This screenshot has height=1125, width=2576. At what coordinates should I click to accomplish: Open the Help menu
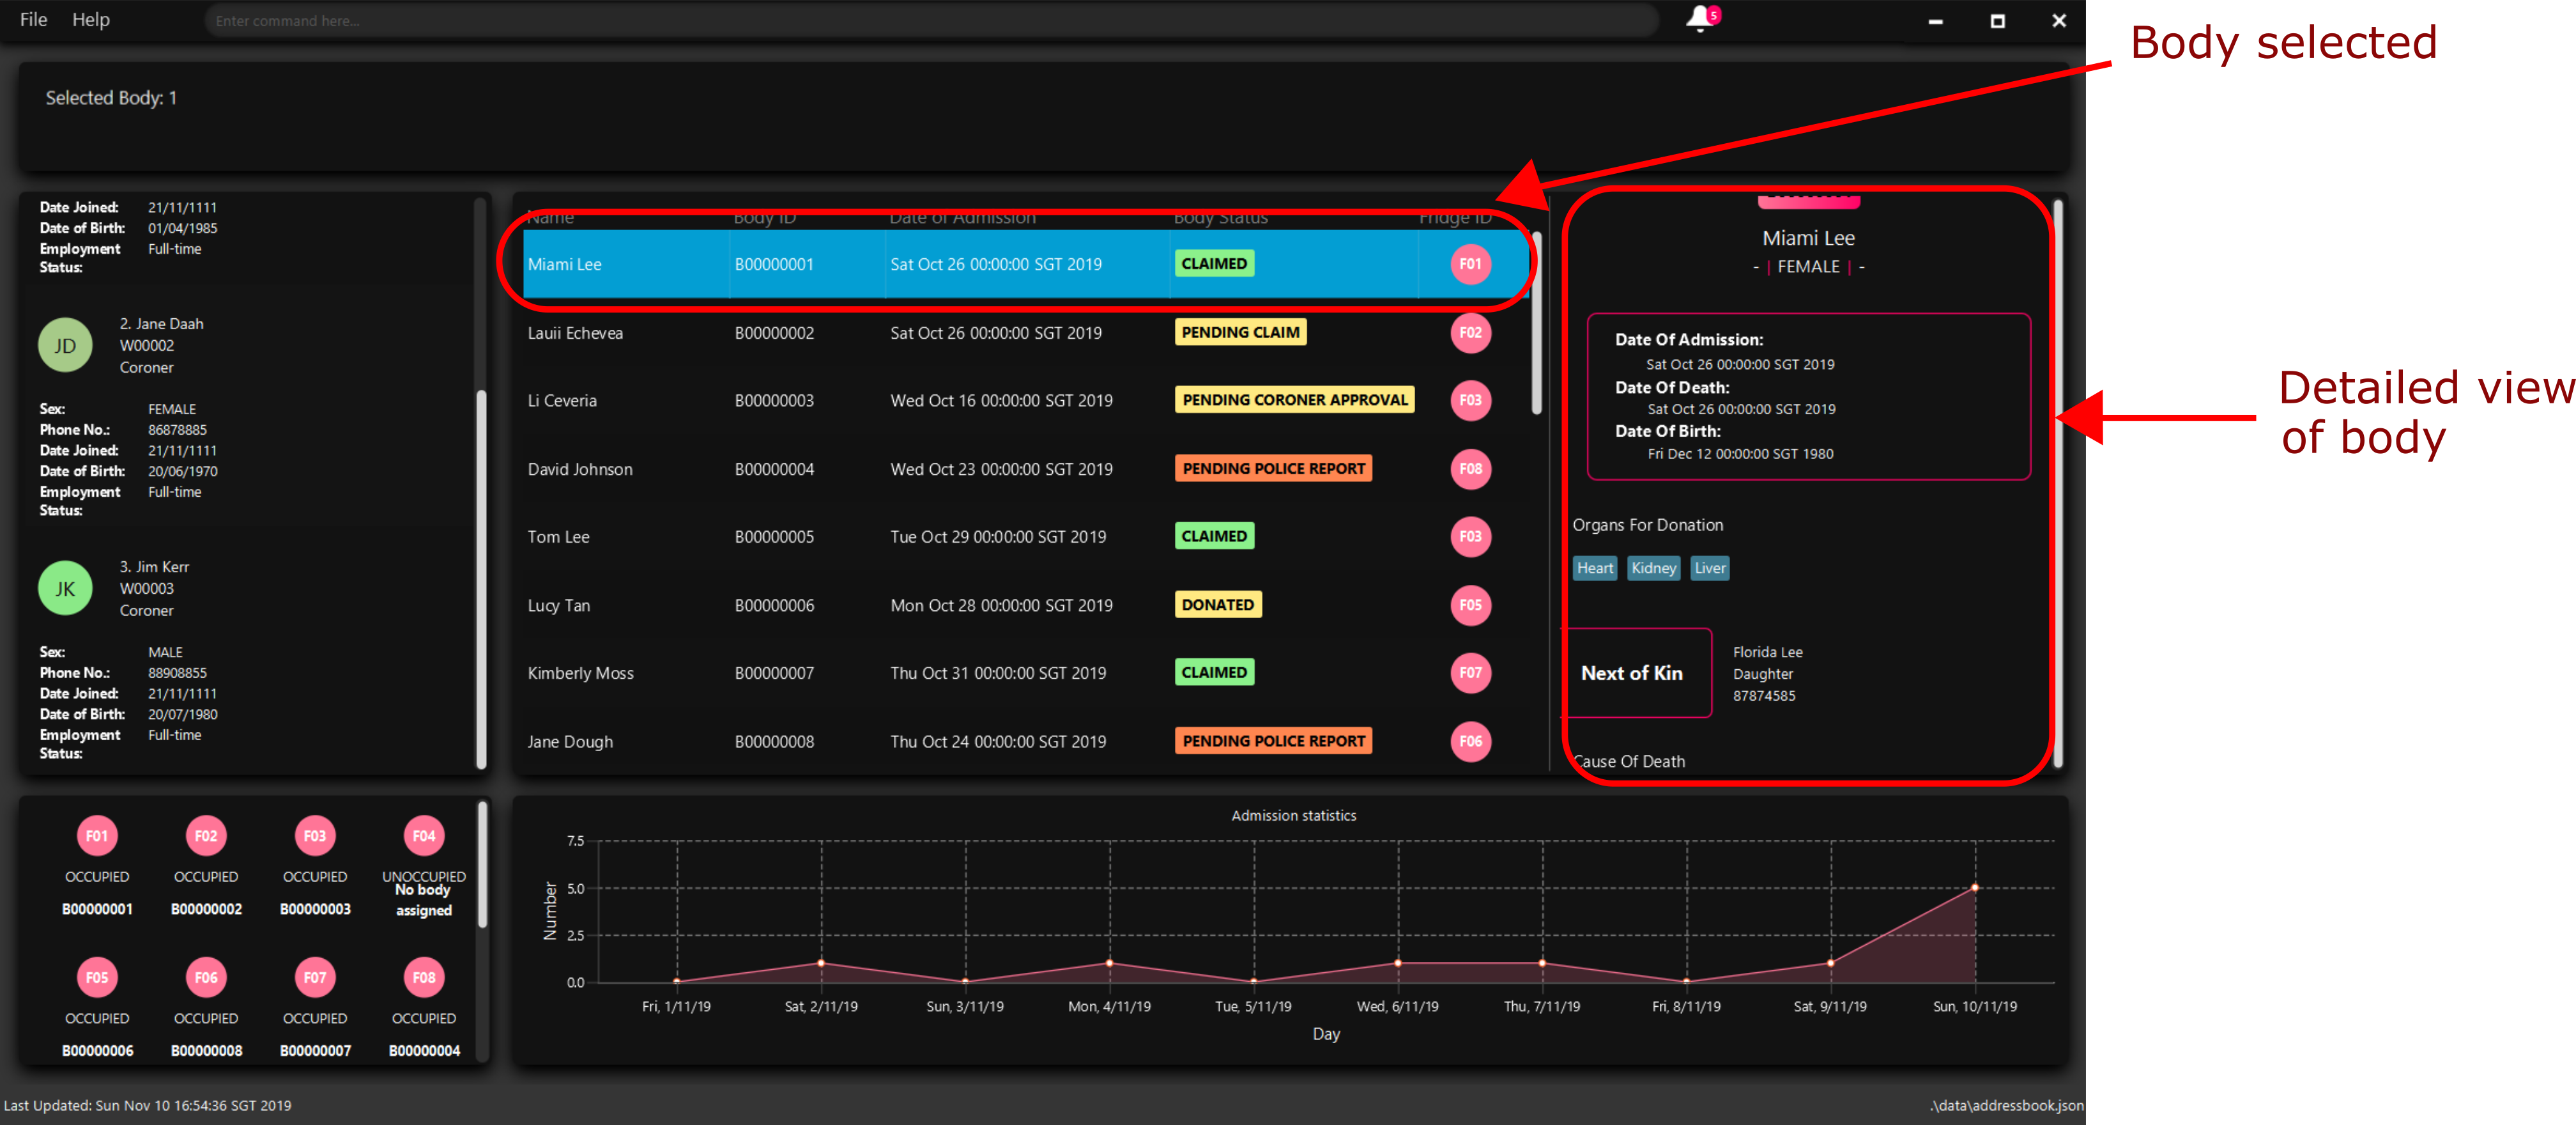pyautogui.click(x=91, y=20)
